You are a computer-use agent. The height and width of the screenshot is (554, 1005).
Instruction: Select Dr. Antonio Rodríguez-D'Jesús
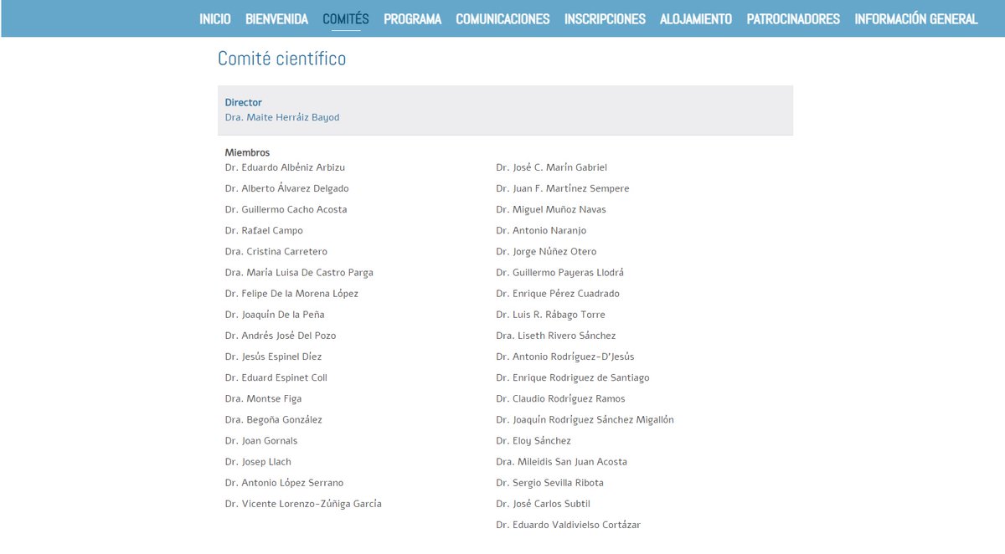point(564,357)
